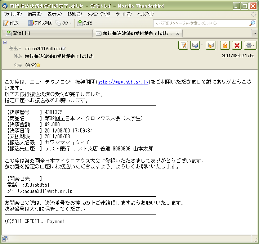This screenshot has width=259, height=244.
Task: Toggle the star next to (自分)
Action: pyautogui.click(x=38, y=65)
